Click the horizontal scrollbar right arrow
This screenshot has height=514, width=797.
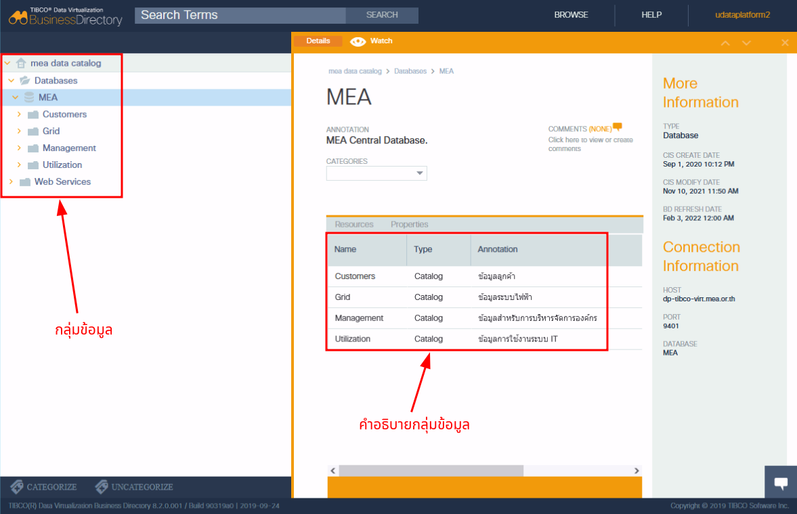pos(636,471)
